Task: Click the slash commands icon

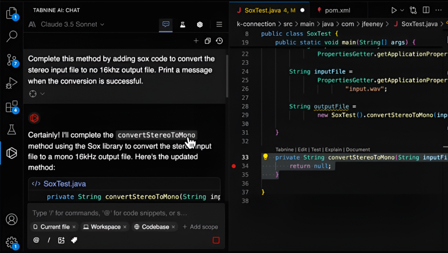Action: coord(49,240)
